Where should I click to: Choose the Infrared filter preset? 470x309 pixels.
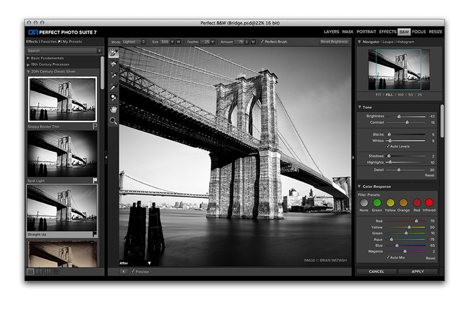(429, 203)
